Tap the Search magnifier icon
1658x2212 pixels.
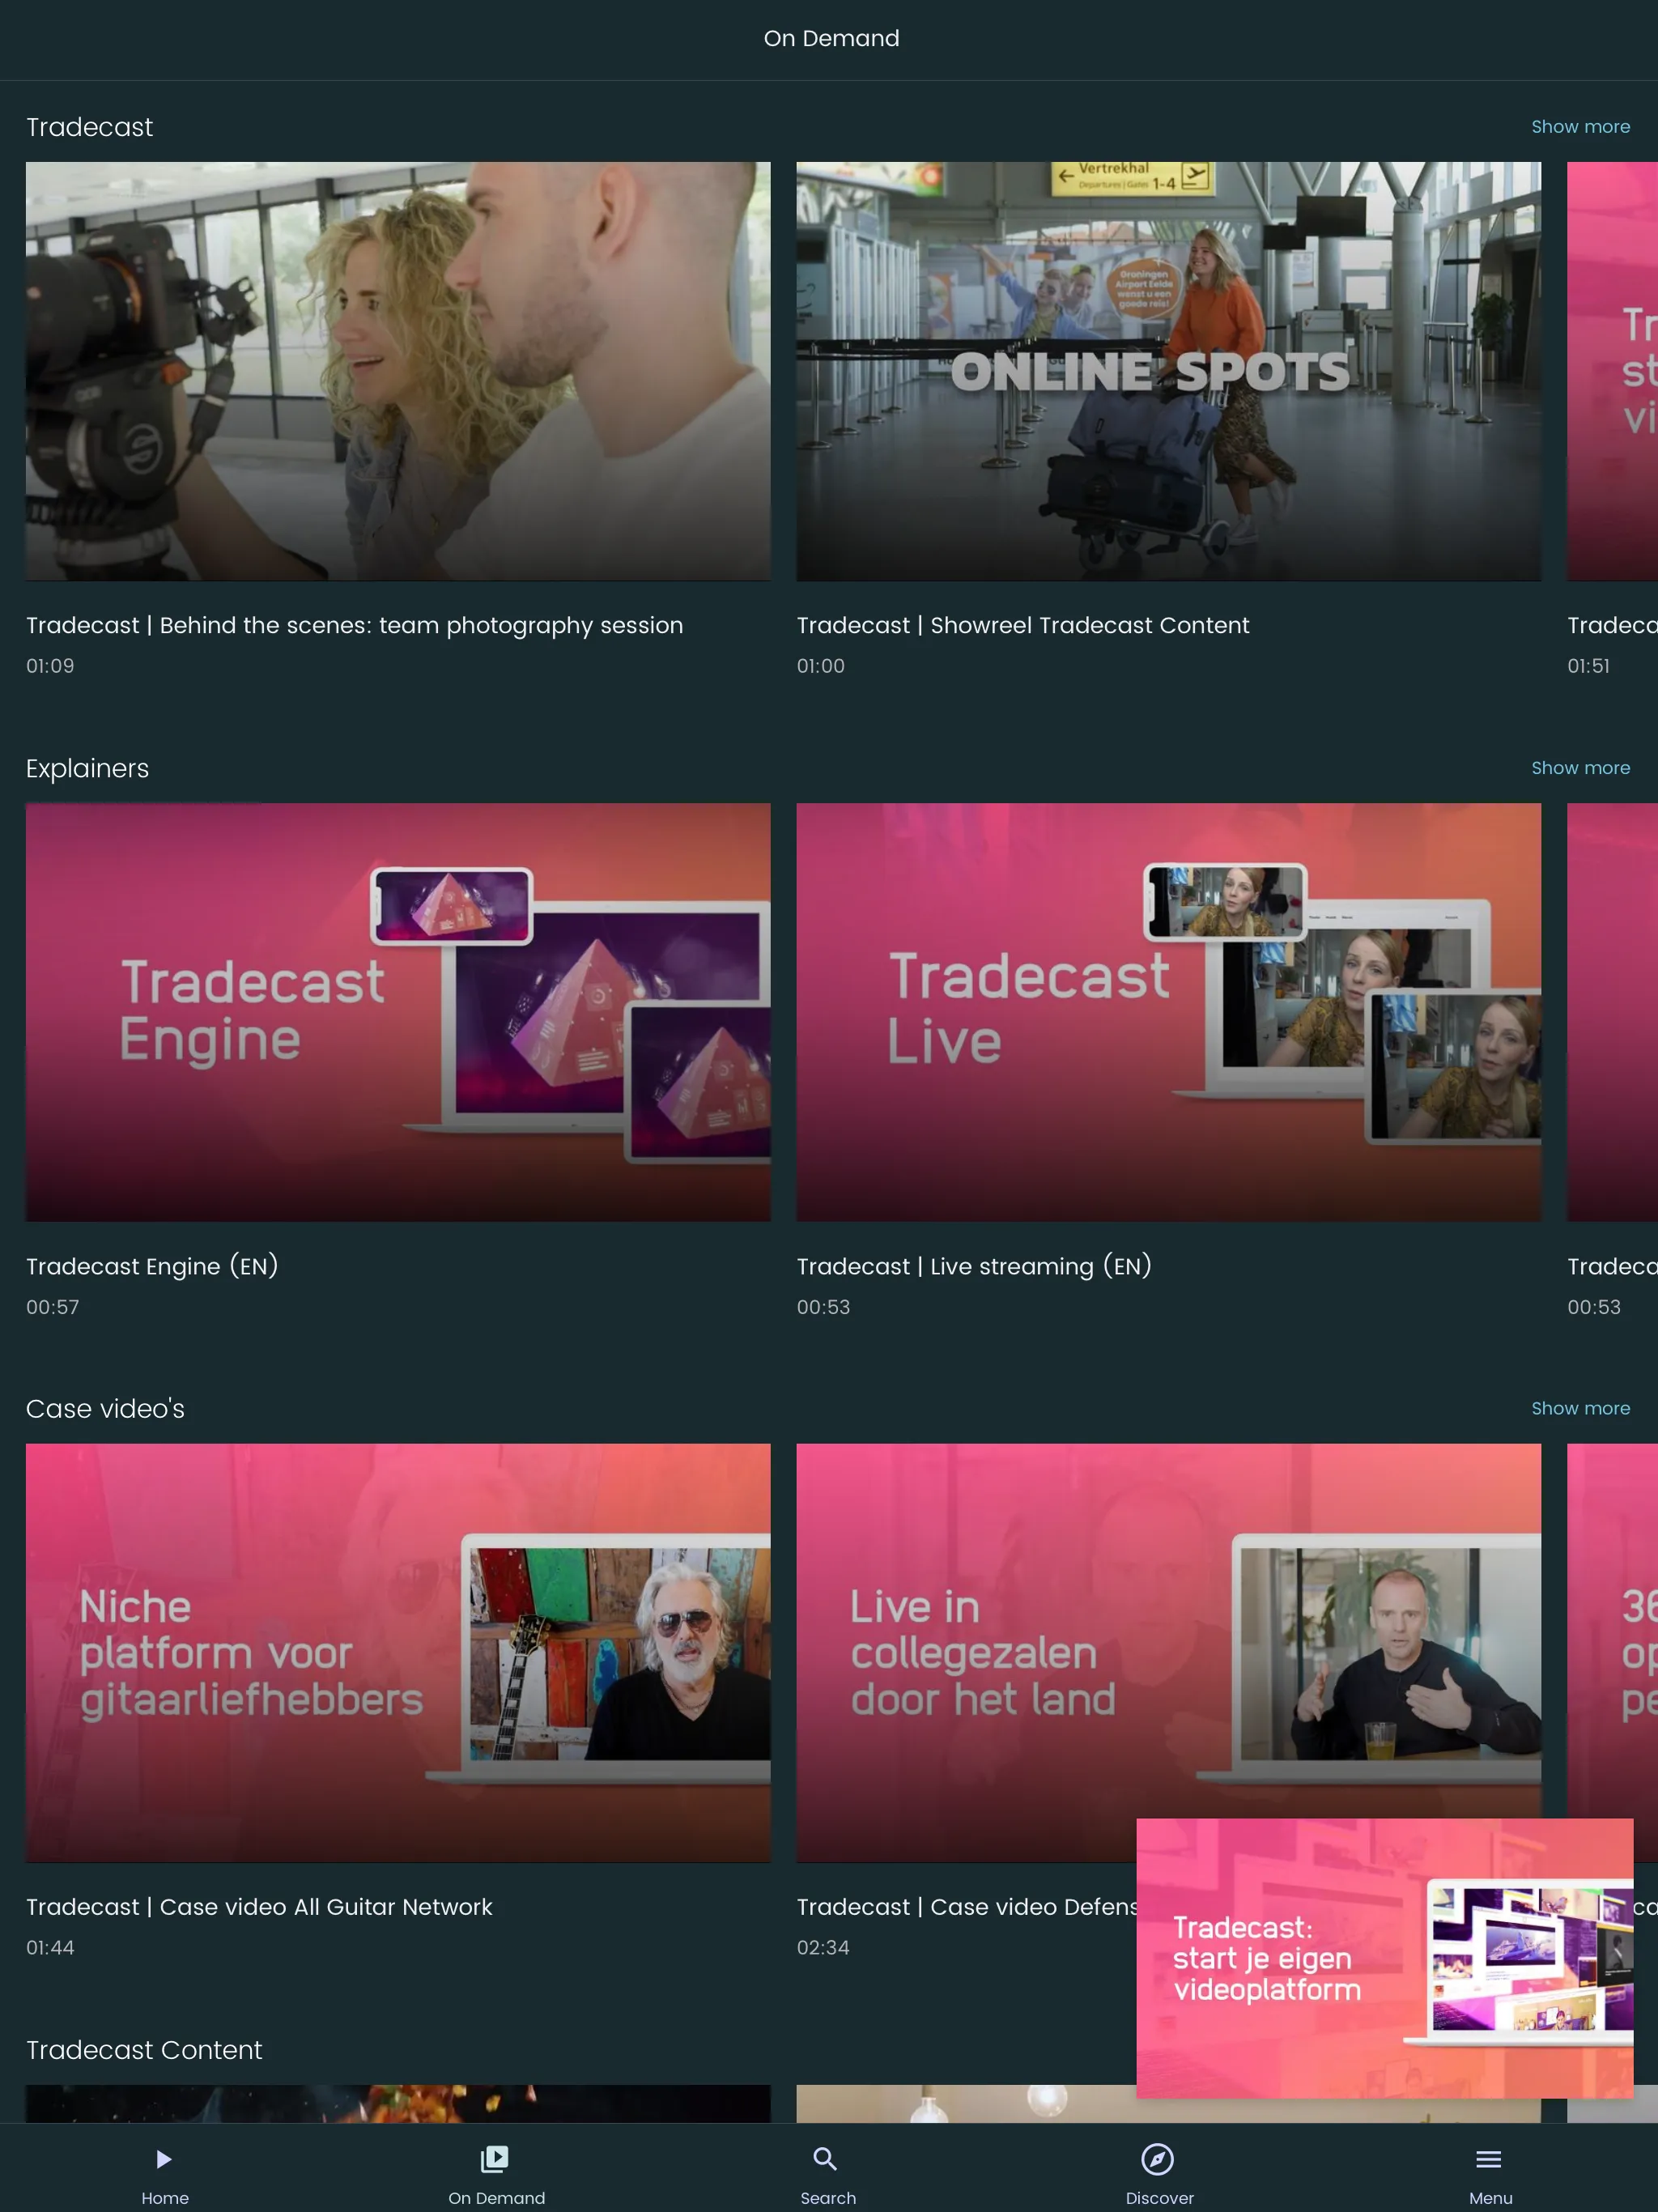(825, 2159)
